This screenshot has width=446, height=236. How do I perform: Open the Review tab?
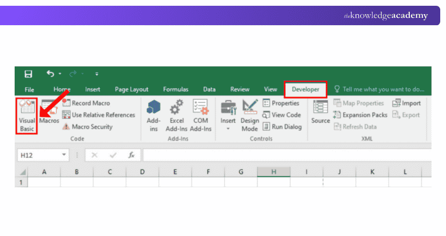point(240,89)
